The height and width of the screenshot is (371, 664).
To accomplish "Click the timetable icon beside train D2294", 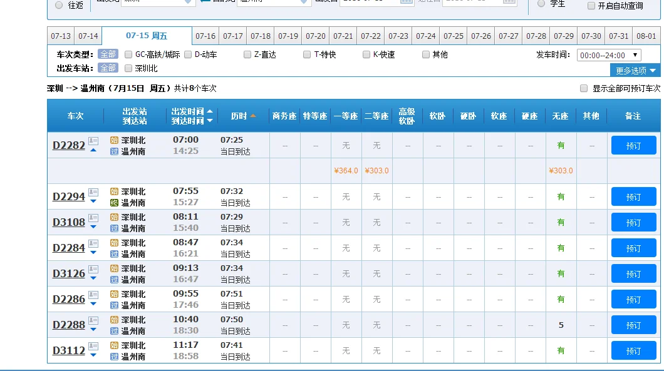I will 93,192.
